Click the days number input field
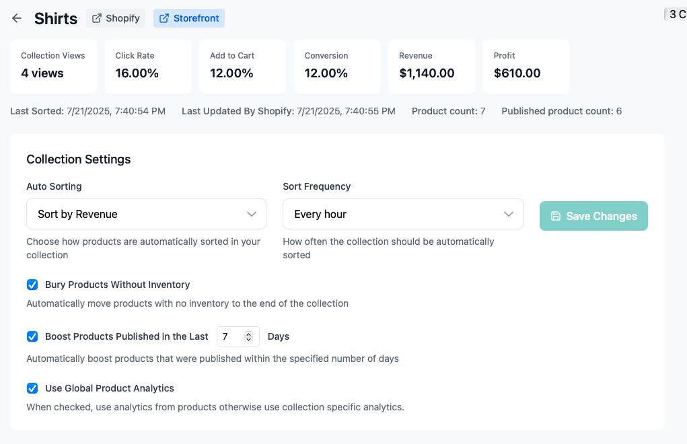 (x=230, y=336)
